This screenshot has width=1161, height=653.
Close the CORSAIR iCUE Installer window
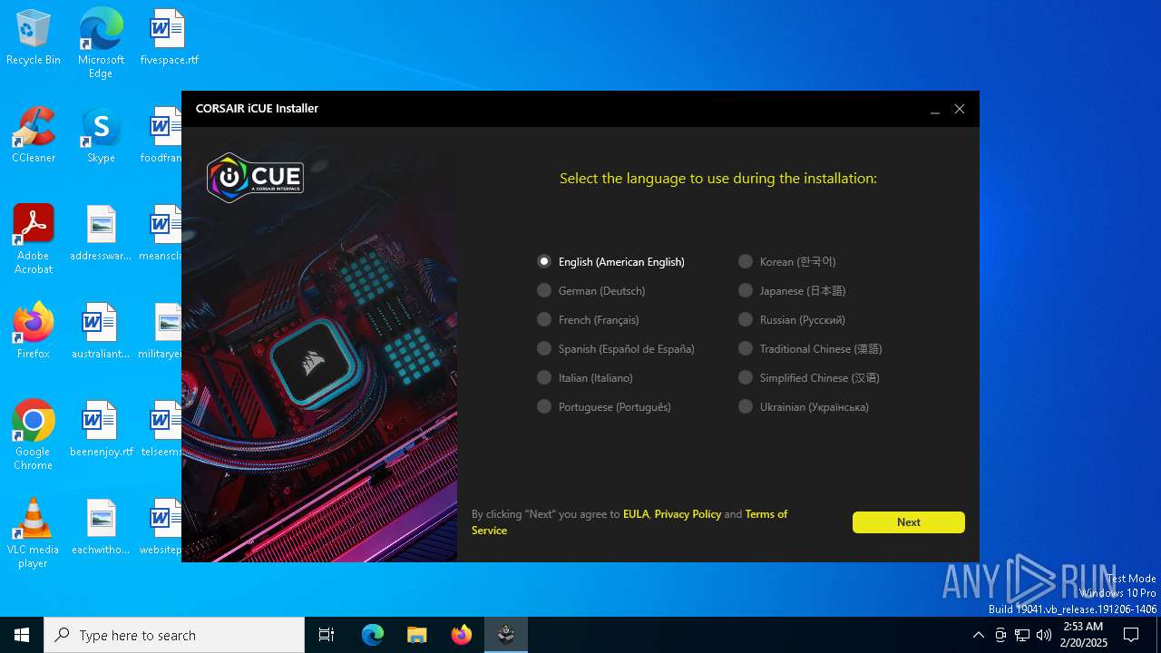960,109
